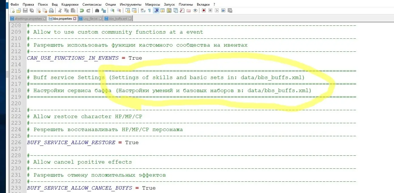
Task: Print the document with the printer icon
Action: click(51, 10)
